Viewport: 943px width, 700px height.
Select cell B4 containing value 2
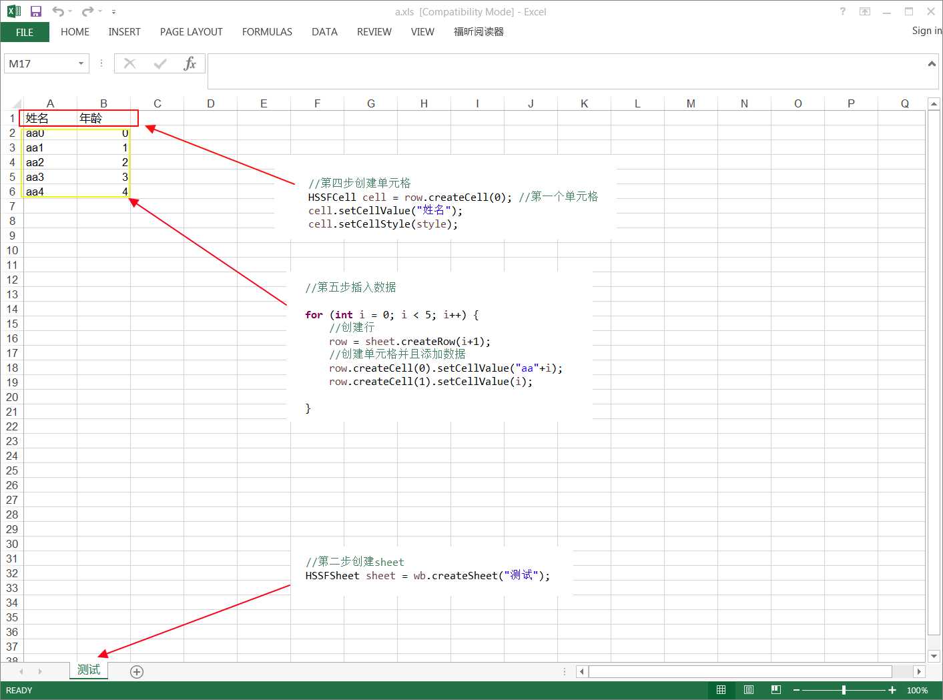pos(103,162)
